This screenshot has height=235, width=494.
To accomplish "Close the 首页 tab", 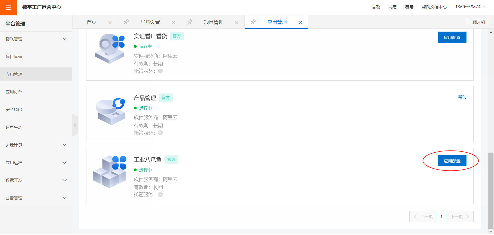I will tap(110, 23).
